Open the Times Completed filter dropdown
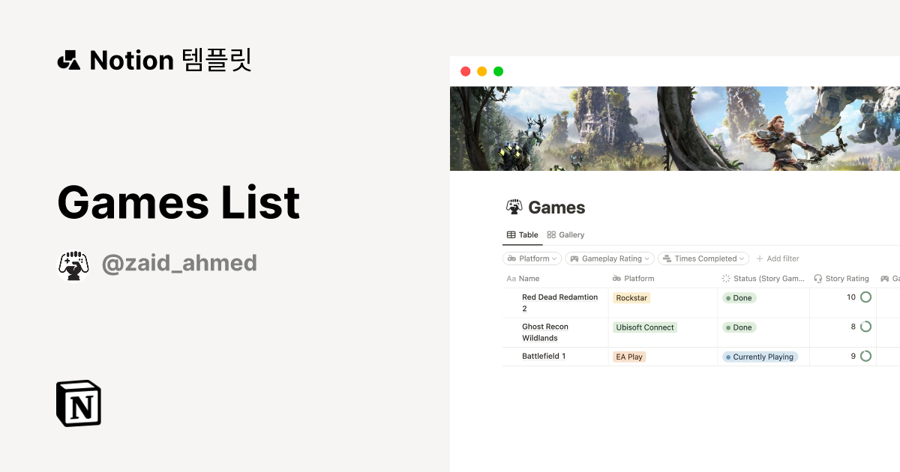 [x=703, y=258]
